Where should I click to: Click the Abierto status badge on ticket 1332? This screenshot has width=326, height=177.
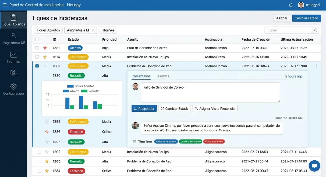75,48
